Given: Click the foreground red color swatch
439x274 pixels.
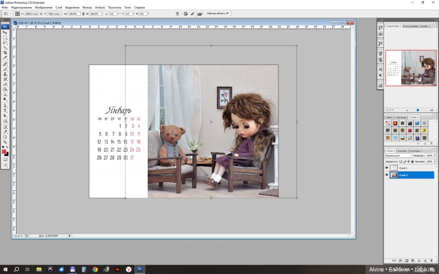Looking at the screenshot, I should (x=4, y=152).
